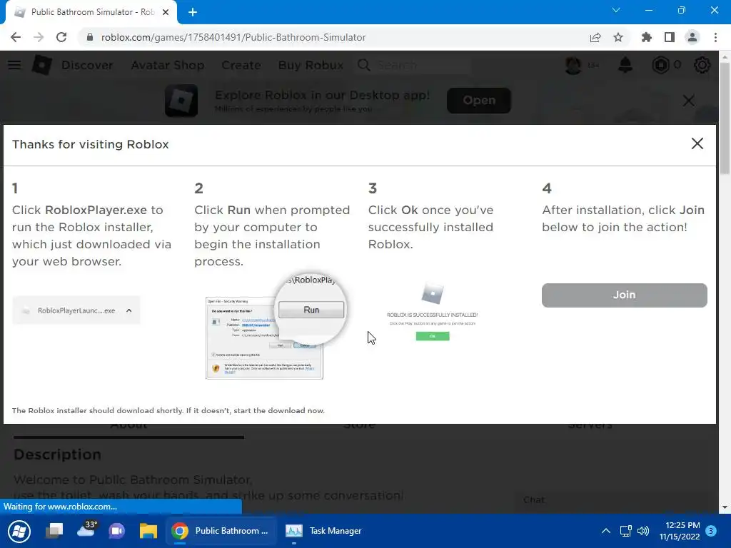The height and width of the screenshot is (548, 731).
Task: Click the gray Join button
Action: pos(624,295)
